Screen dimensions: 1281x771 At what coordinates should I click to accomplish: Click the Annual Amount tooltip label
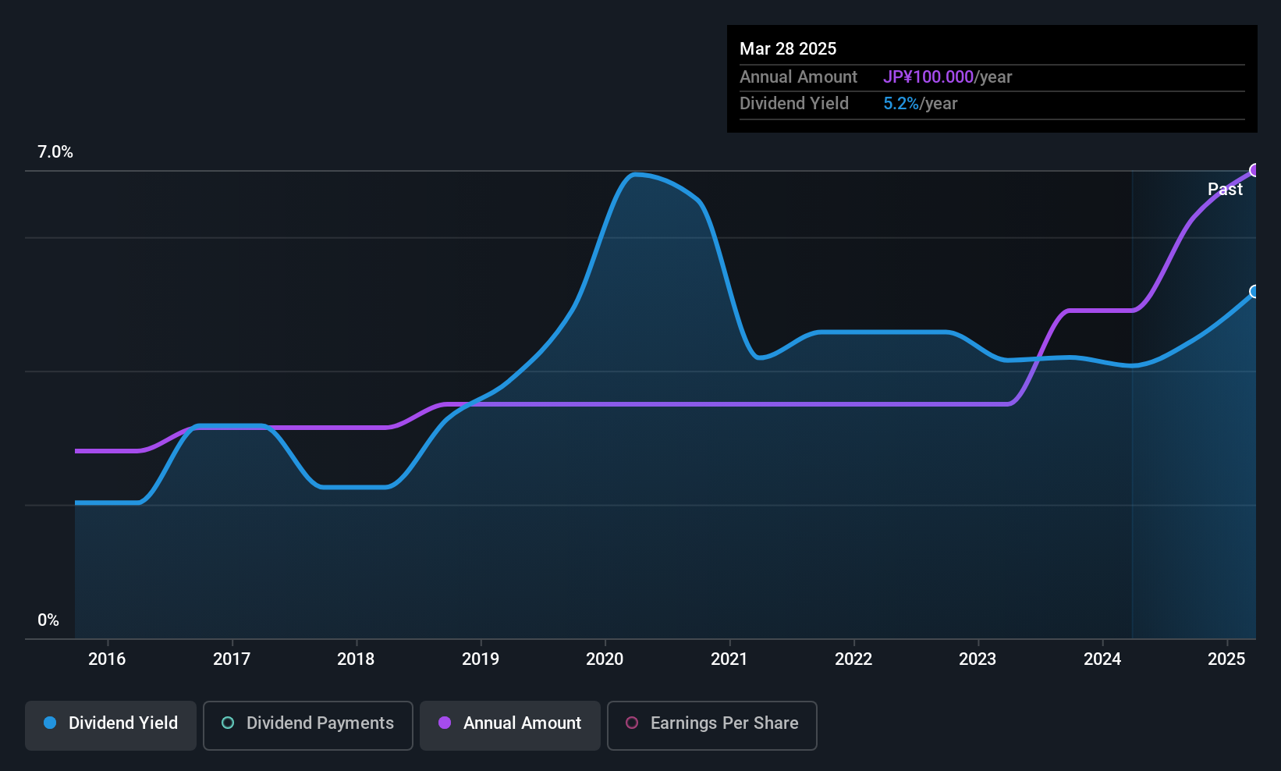(x=798, y=76)
